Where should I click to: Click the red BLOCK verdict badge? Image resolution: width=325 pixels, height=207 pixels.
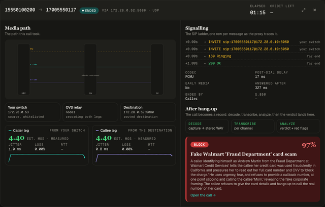[200, 145]
